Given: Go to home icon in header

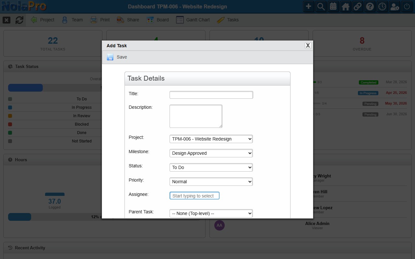Looking at the screenshot, I should [x=345, y=6].
